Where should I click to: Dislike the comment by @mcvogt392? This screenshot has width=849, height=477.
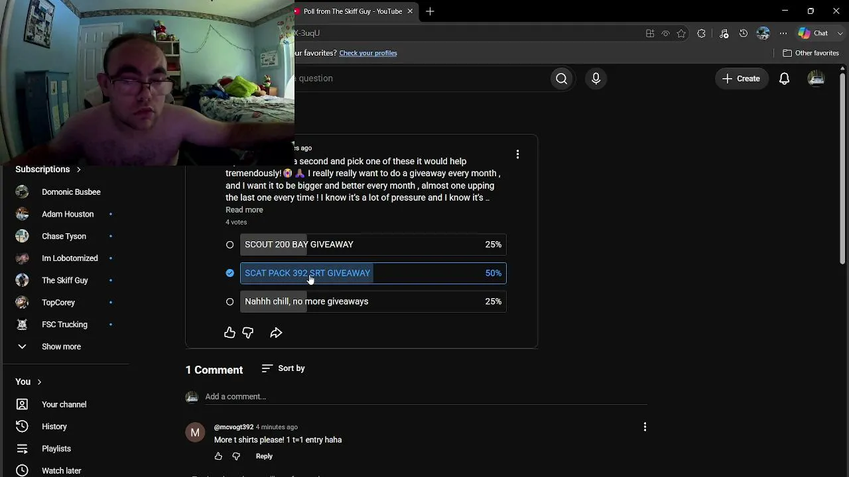coord(236,456)
